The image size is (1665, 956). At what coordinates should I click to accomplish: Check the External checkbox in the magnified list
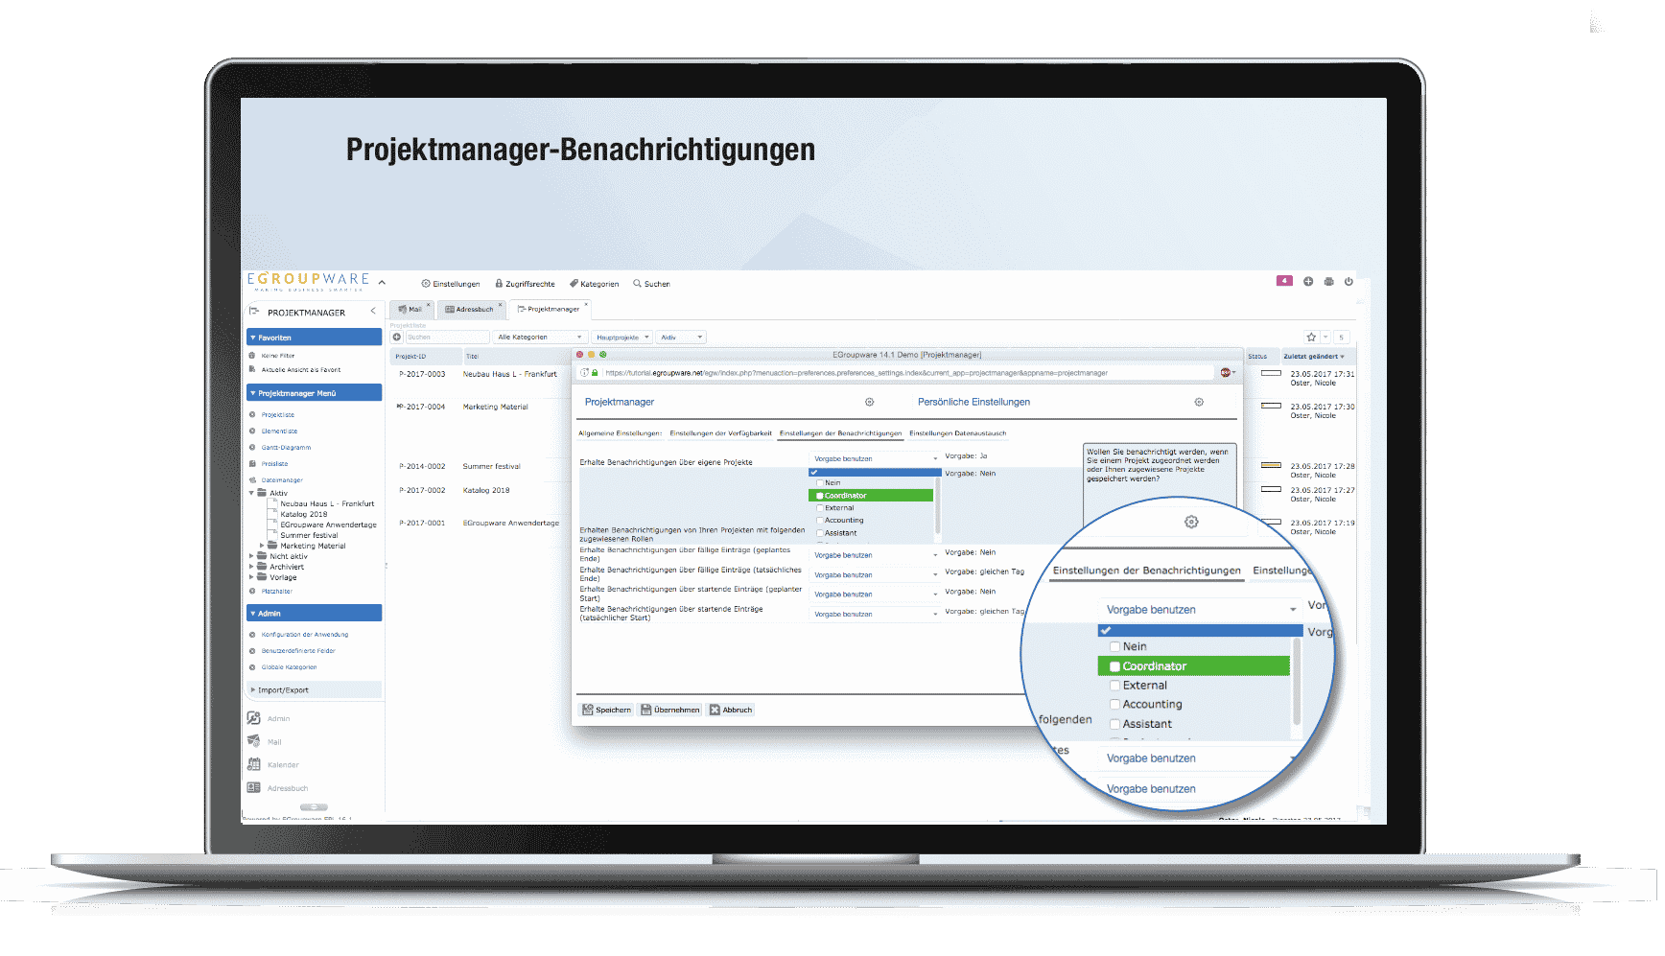point(1114,686)
